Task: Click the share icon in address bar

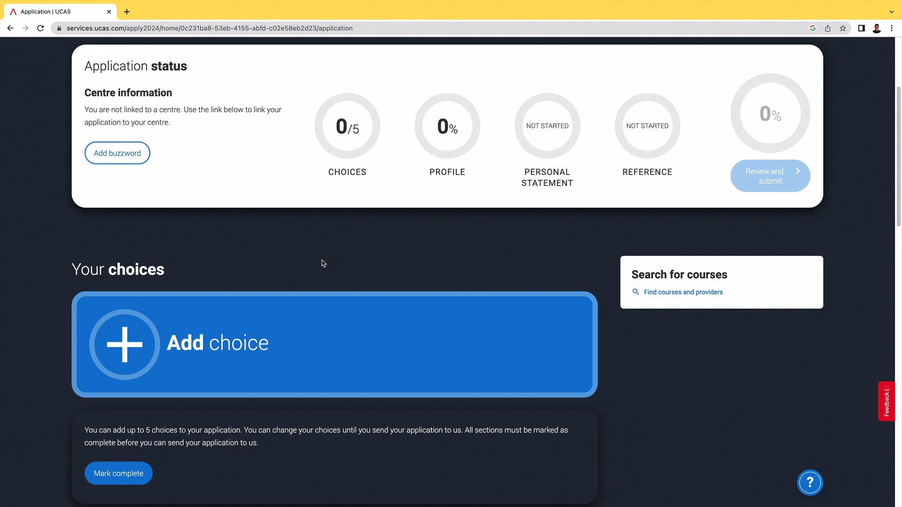Action: click(x=828, y=28)
